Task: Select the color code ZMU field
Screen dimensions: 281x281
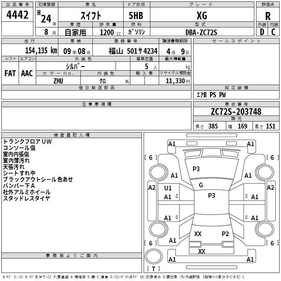Action: click(x=58, y=81)
